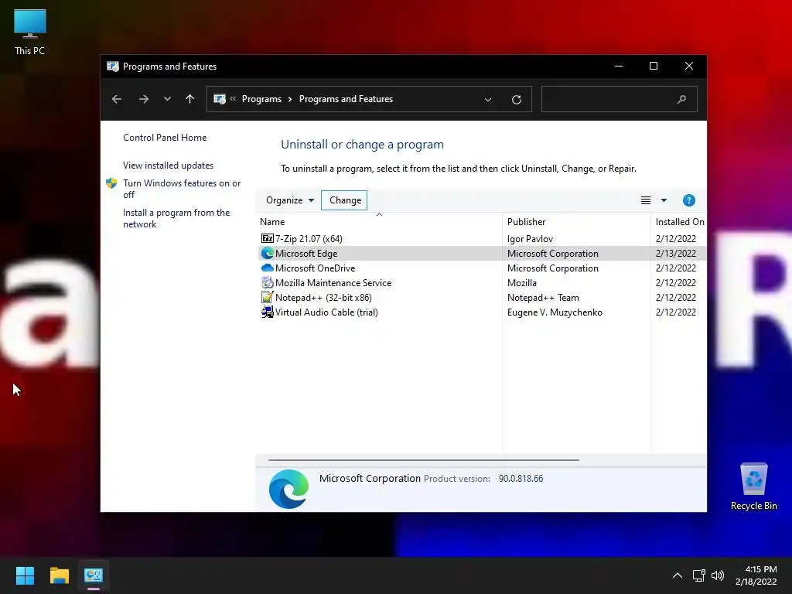The height and width of the screenshot is (594, 792).
Task: Open View installed updates link
Action: (168, 166)
